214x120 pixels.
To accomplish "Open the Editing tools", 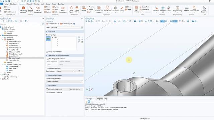I will point(122,10).
